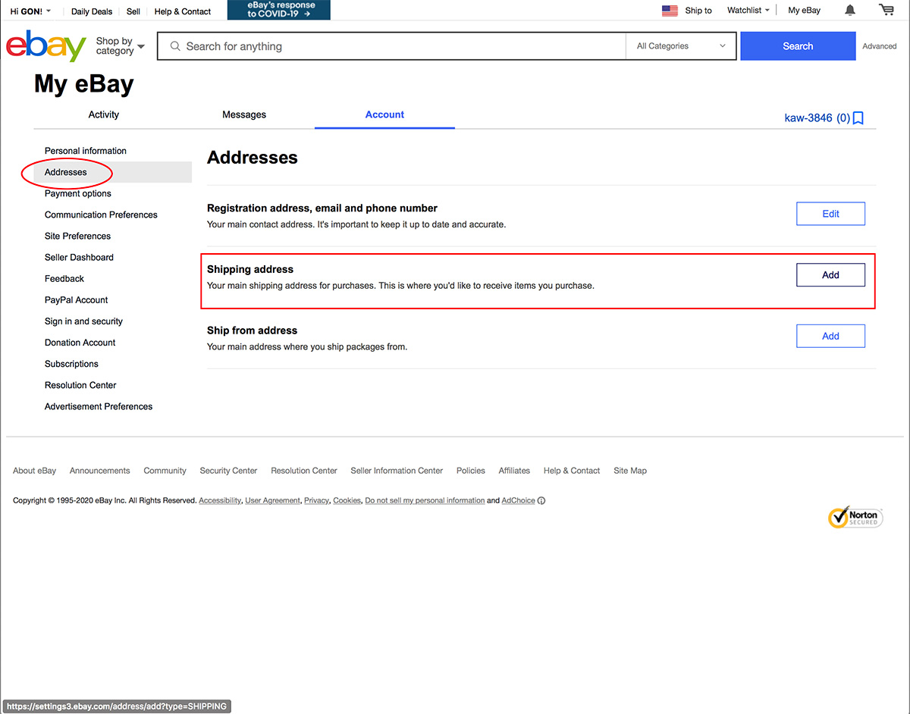Open Announcements footer link
This screenshot has width=910, height=714.
pos(100,471)
